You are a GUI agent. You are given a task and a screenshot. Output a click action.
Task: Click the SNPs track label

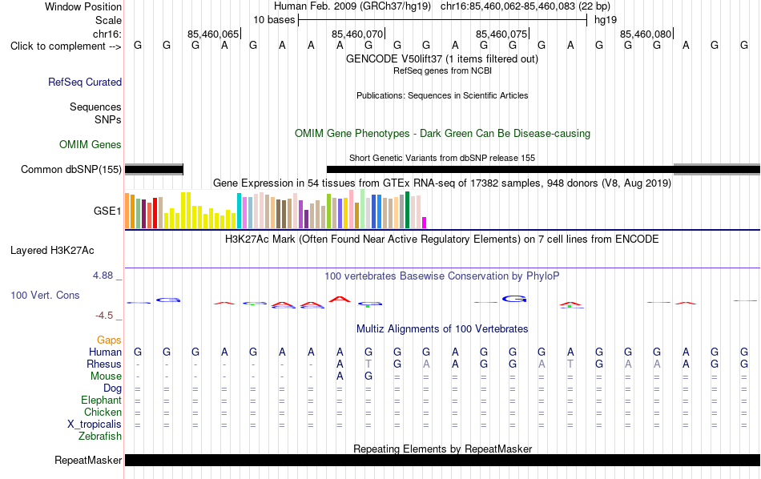tap(108, 119)
